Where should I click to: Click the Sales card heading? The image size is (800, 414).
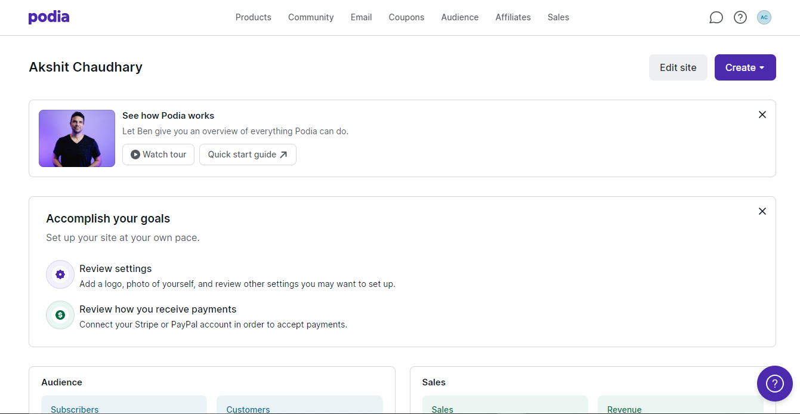(x=434, y=382)
